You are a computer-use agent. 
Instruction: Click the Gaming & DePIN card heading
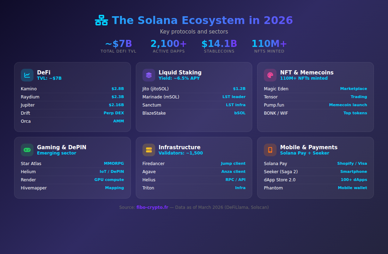(x=62, y=147)
